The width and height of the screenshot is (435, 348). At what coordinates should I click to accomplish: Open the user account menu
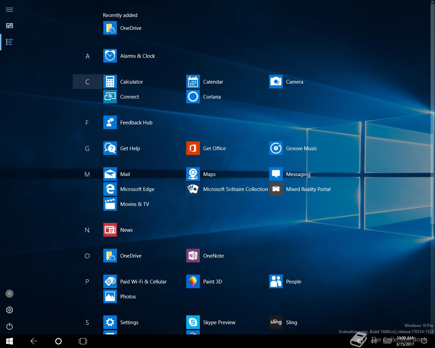coord(10,294)
